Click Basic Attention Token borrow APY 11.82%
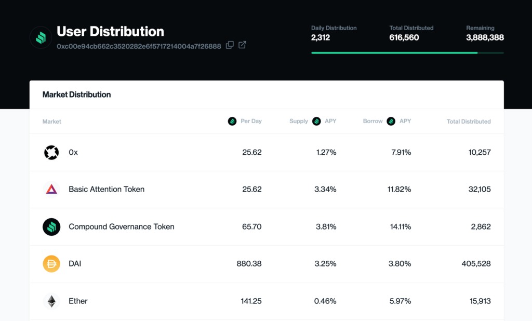 [x=400, y=190]
